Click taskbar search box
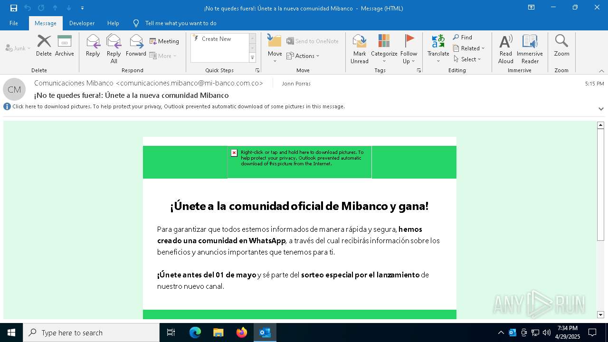Viewport: 608px width, 342px height. [x=91, y=332]
